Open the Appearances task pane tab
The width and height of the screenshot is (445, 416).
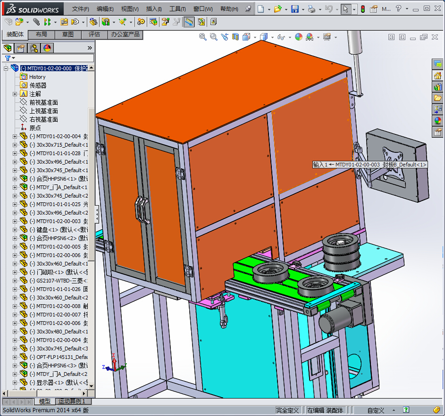pyautogui.click(x=437, y=121)
